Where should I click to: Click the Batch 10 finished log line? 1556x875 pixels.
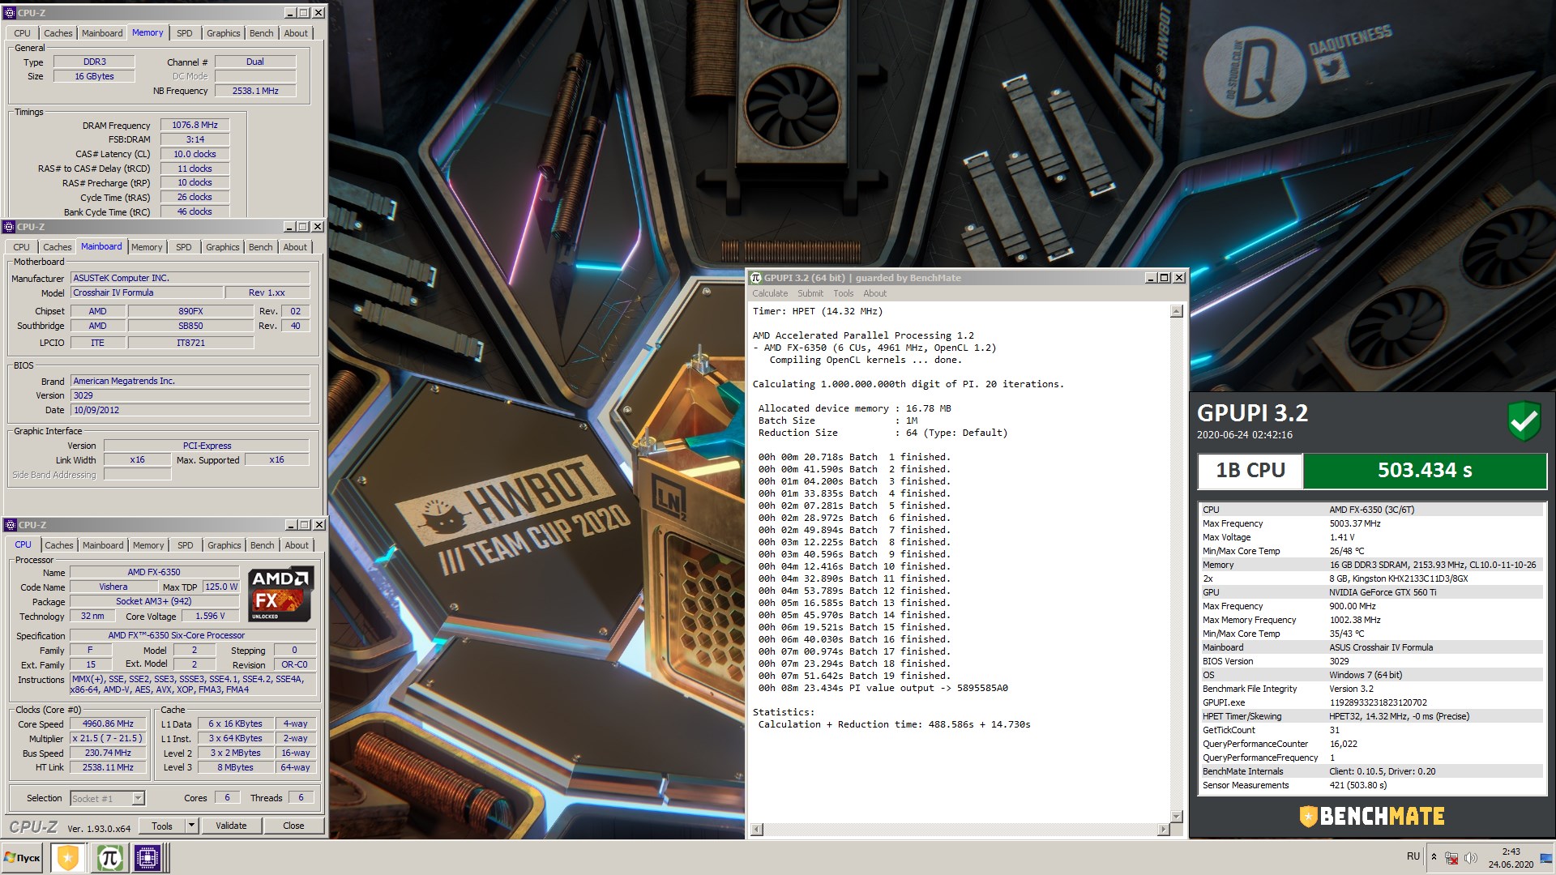pyautogui.click(x=854, y=566)
